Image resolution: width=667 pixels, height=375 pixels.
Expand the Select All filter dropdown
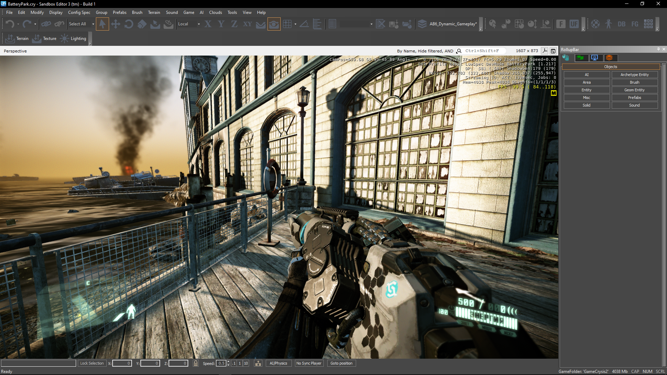(93, 24)
